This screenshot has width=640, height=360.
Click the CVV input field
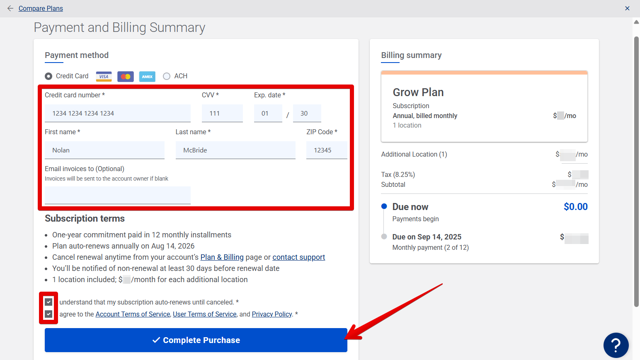tap(222, 113)
